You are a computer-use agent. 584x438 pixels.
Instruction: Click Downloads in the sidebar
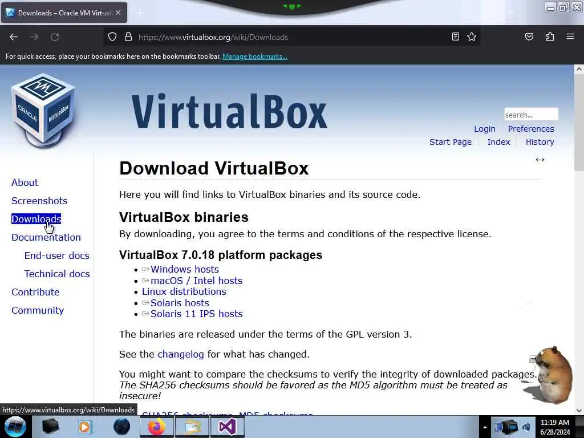click(x=36, y=219)
